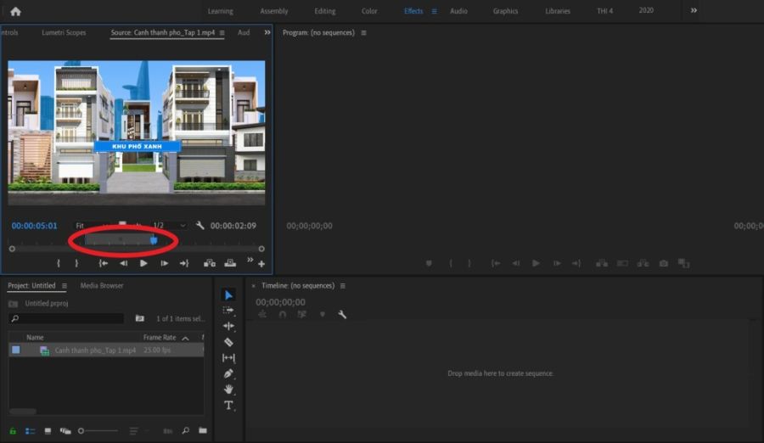
Task: Switch to Audio workspace
Action: [458, 11]
